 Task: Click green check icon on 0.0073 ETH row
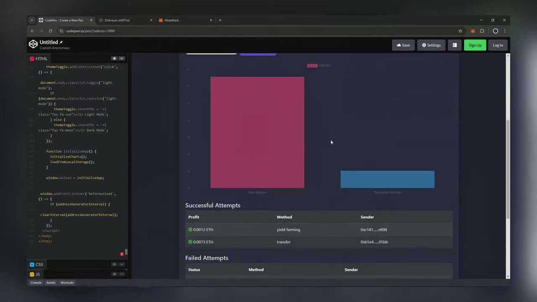[190, 242]
